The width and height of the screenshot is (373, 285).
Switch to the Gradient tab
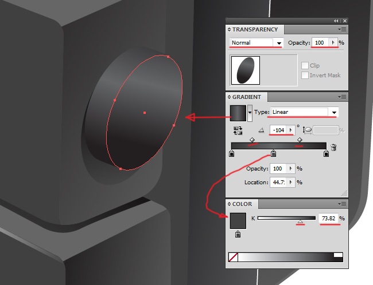tap(246, 97)
